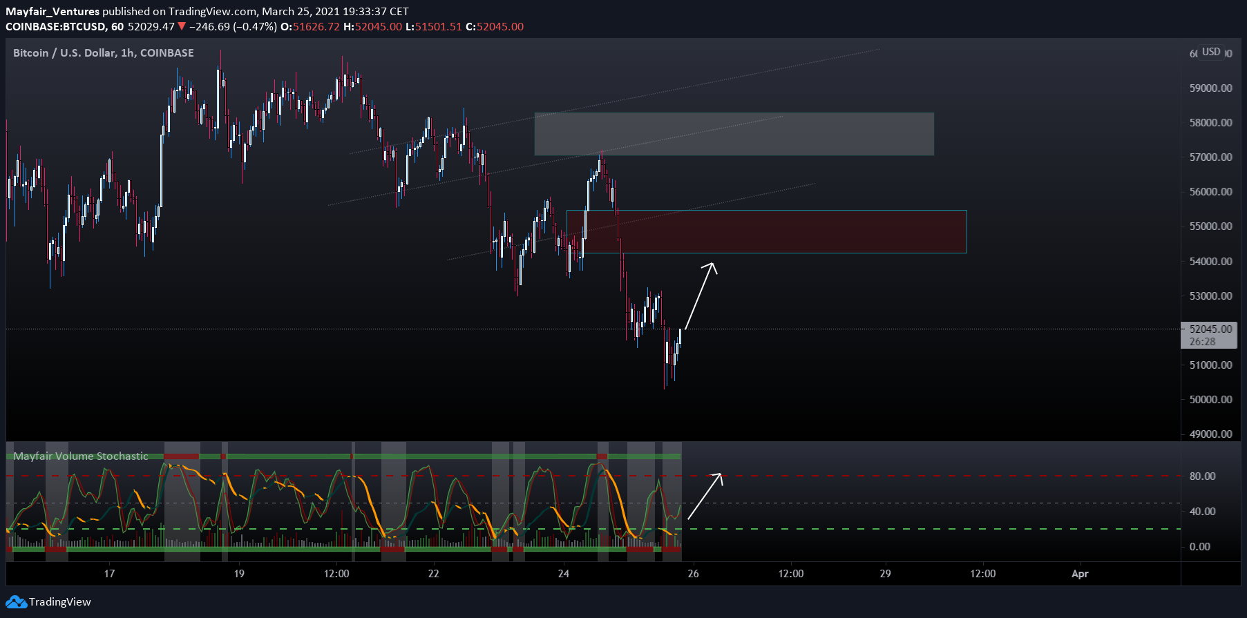Click the 40.00 stochastic axis label
The height and width of the screenshot is (618, 1247).
pyautogui.click(x=1202, y=512)
